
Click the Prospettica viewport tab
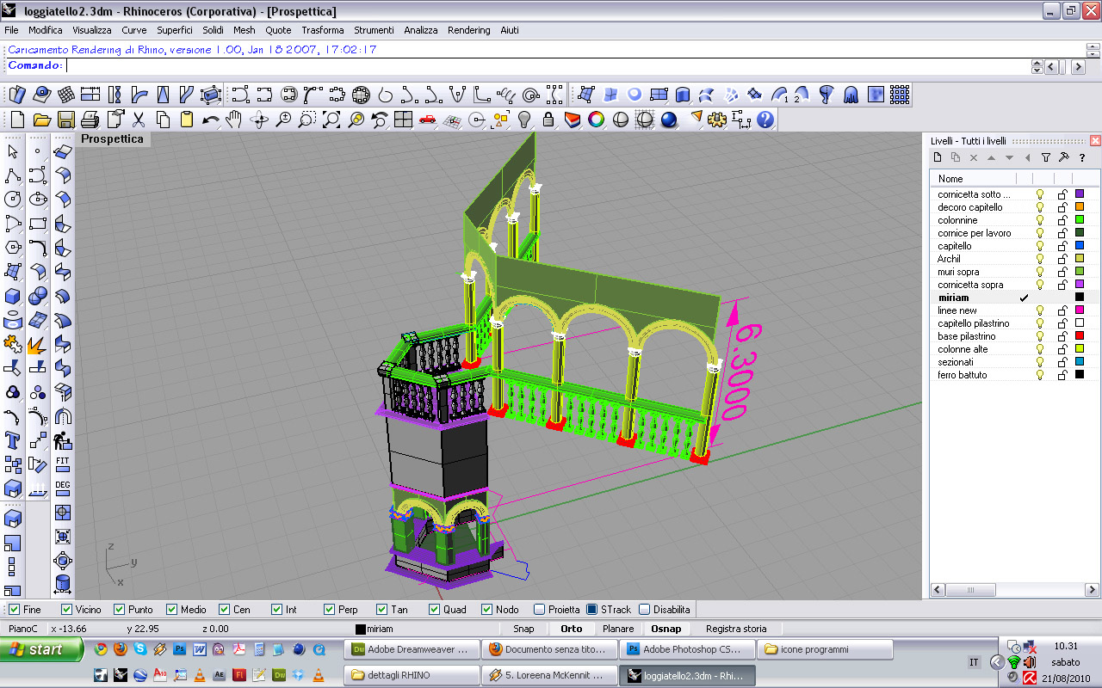(113, 138)
